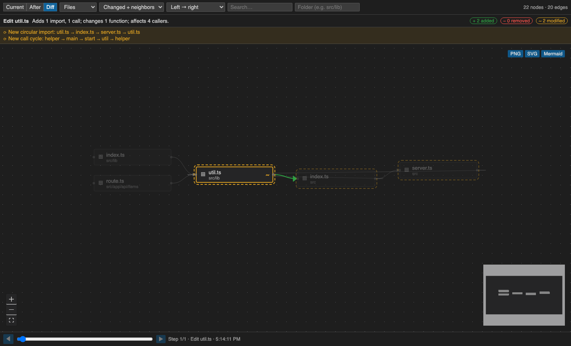The height and width of the screenshot is (346, 571).
Task: Click the '22 nodes · 20 edges' count
Action: 545,7
